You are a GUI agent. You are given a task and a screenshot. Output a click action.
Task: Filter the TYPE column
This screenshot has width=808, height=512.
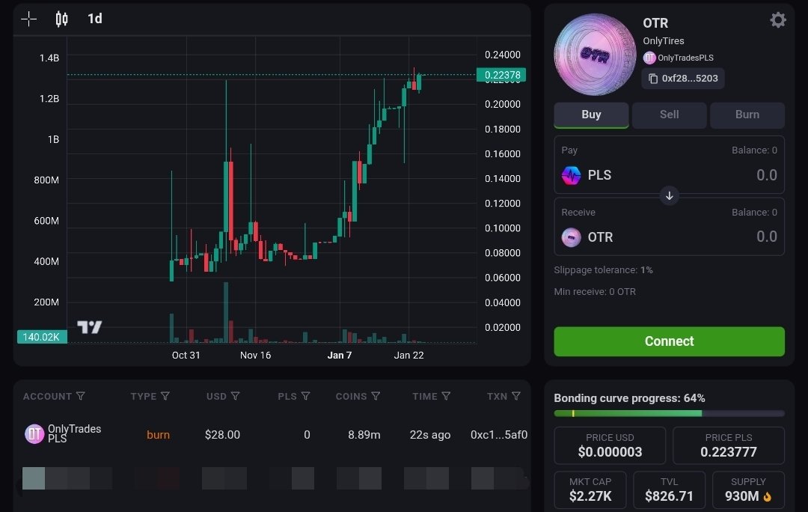pyautogui.click(x=165, y=396)
